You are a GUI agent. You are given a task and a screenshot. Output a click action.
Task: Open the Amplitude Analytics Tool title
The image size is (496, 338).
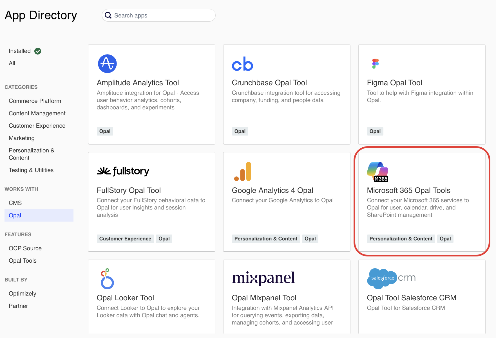coord(138,83)
